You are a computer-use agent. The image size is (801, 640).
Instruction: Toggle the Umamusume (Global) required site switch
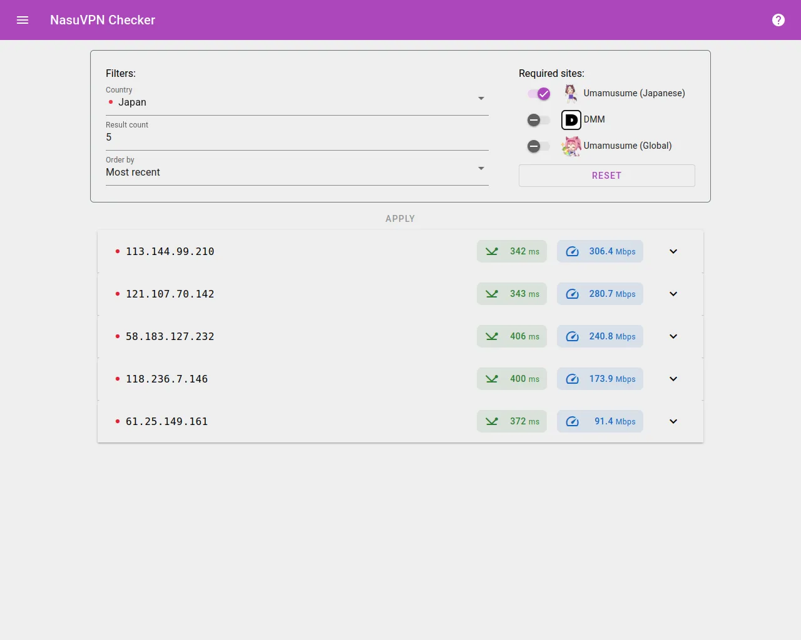[539, 146]
